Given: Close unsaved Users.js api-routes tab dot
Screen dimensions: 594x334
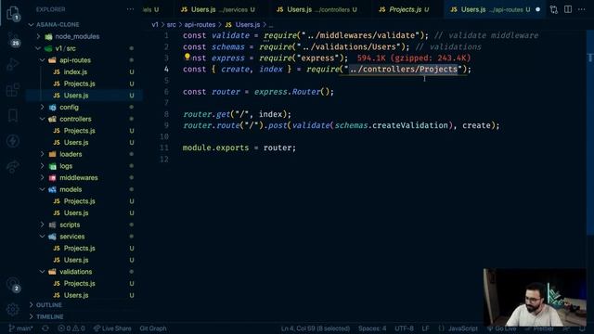Looking at the screenshot, I should [537, 9].
